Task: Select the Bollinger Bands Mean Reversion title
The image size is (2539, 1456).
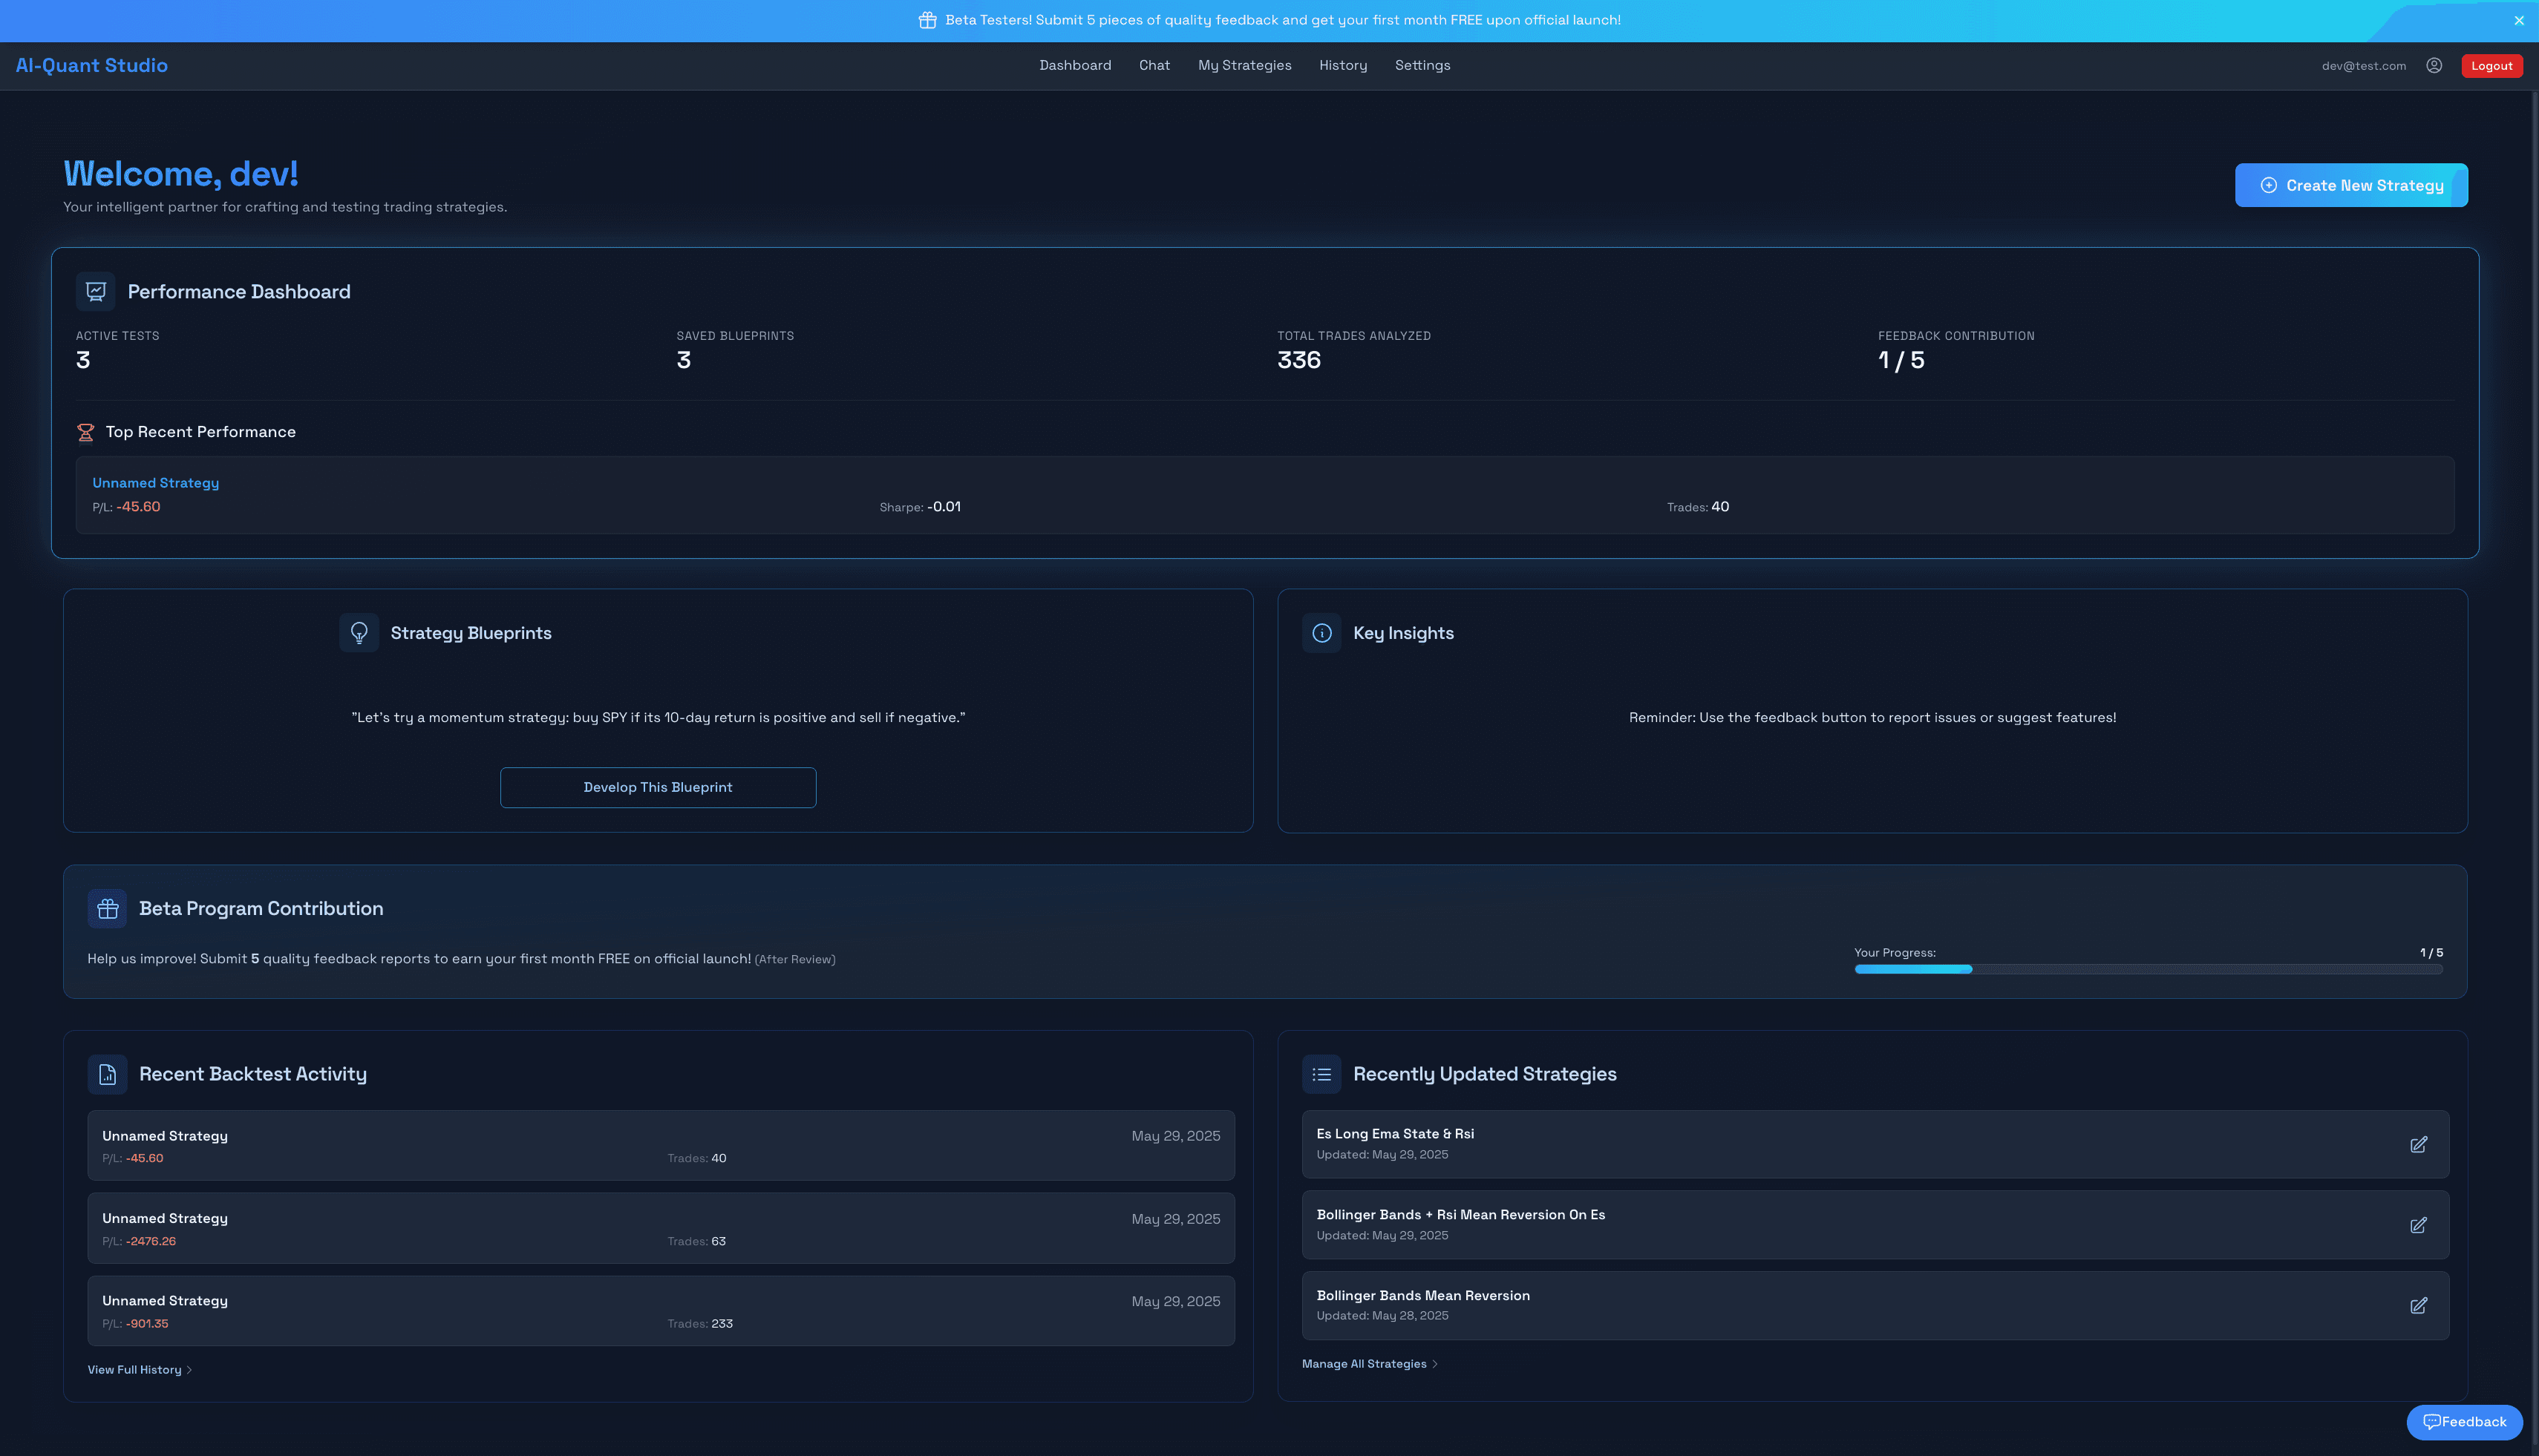Action: 1422,1296
